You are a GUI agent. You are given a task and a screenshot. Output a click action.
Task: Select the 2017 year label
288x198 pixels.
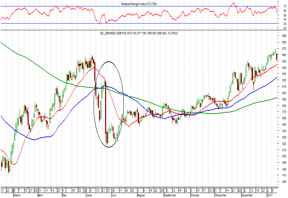pyautogui.click(x=269, y=195)
